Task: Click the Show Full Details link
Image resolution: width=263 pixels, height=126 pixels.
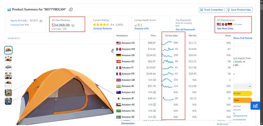Action: coord(243,38)
